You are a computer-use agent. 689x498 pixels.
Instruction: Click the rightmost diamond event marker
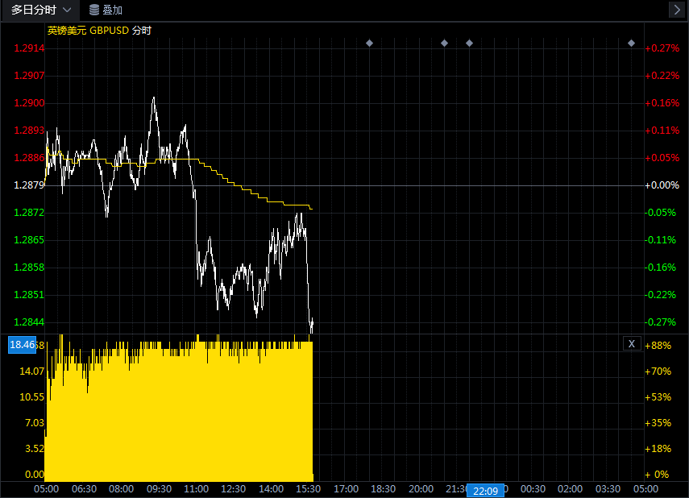631,43
